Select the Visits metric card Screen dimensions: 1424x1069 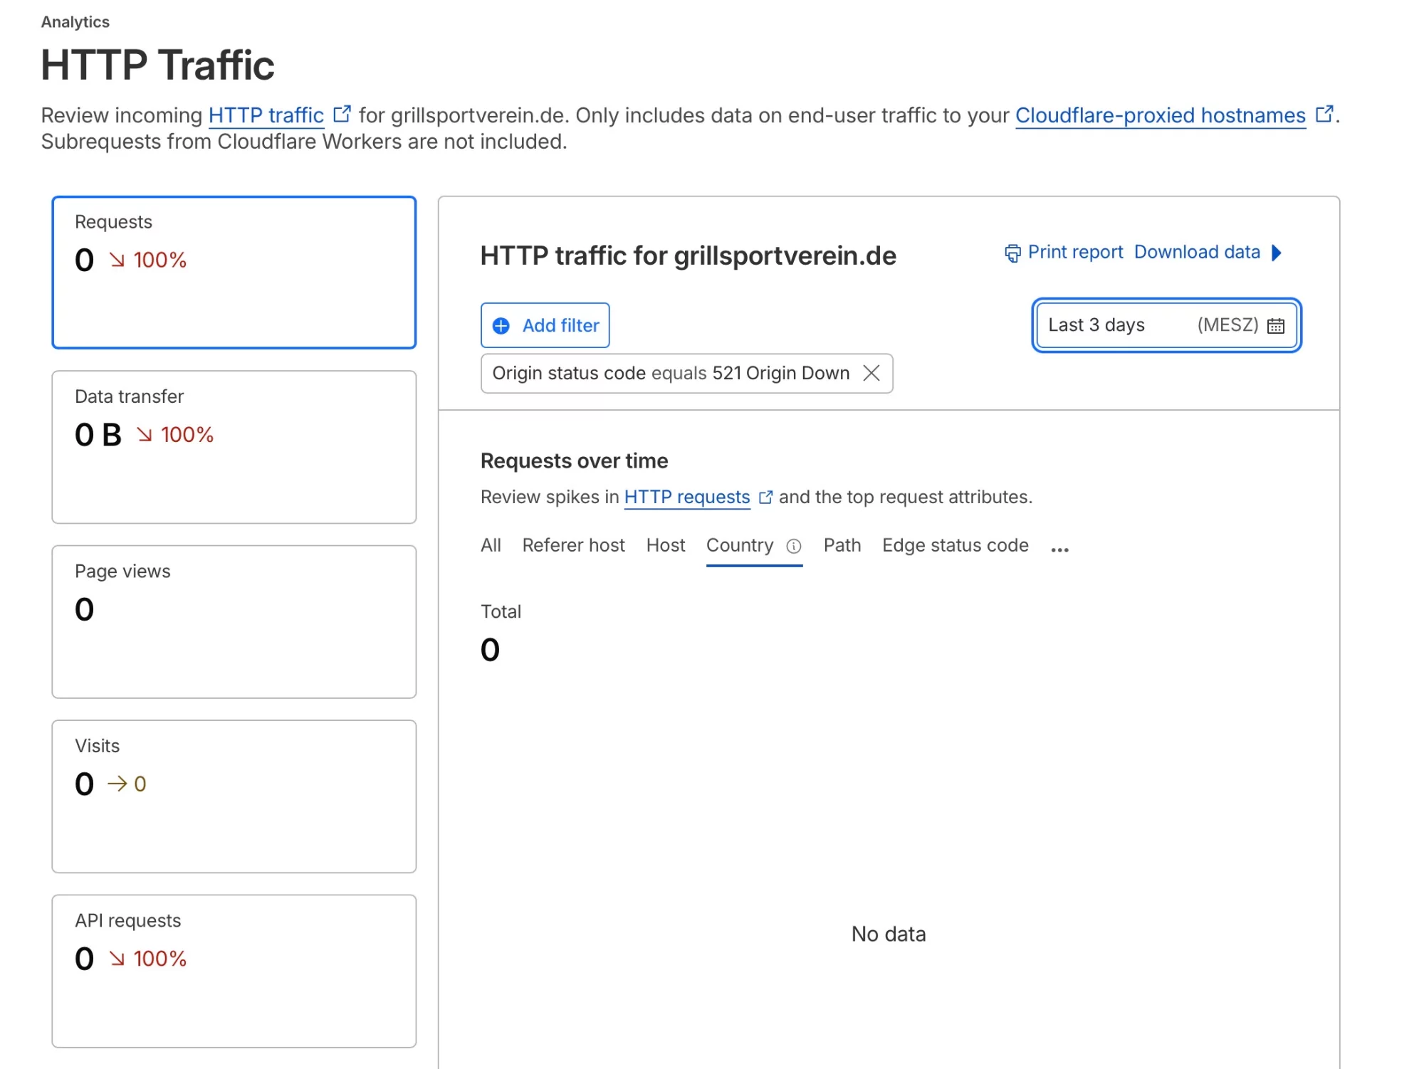pyautogui.click(x=234, y=796)
